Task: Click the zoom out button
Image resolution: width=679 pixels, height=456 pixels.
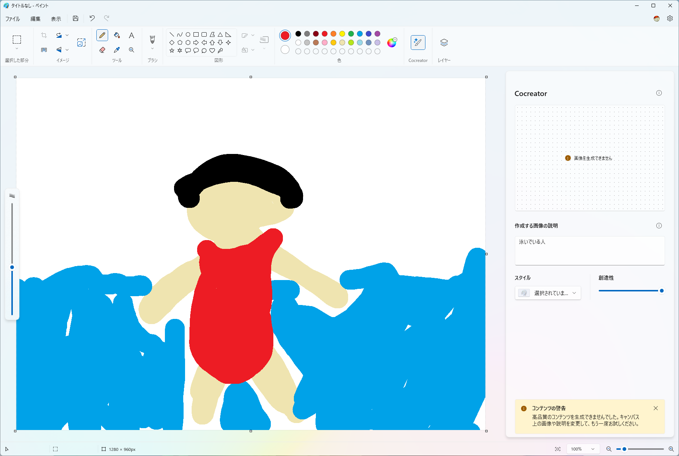Action: coord(609,449)
